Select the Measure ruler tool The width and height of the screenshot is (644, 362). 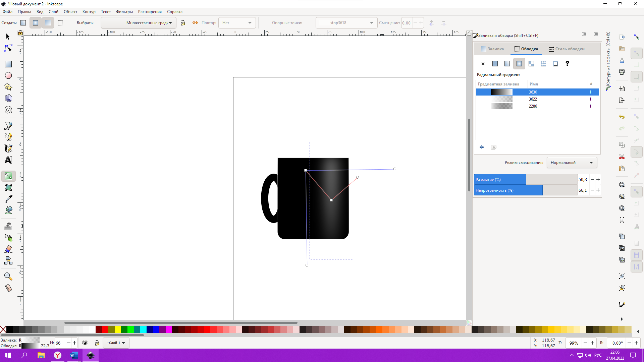(8, 288)
